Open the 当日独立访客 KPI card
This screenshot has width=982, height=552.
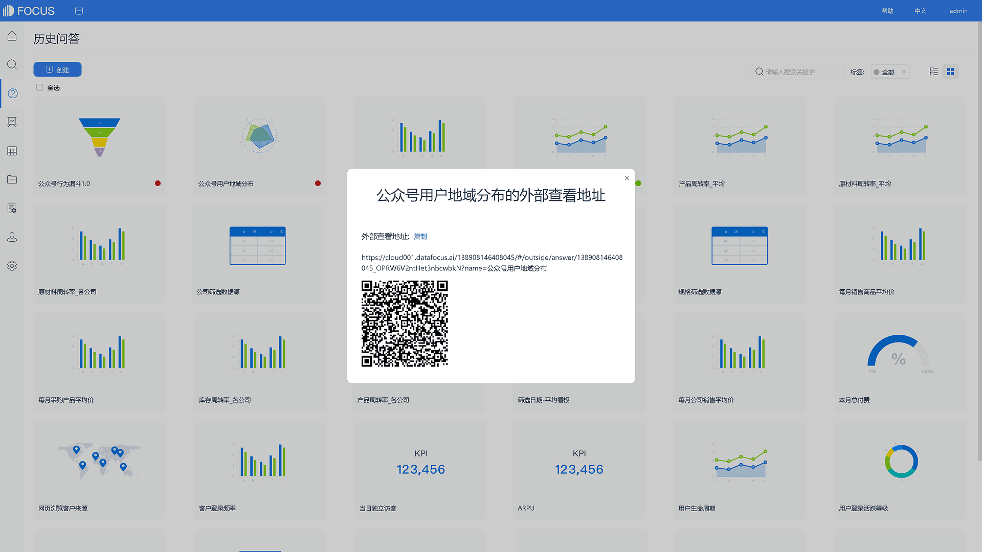click(x=420, y=471)
